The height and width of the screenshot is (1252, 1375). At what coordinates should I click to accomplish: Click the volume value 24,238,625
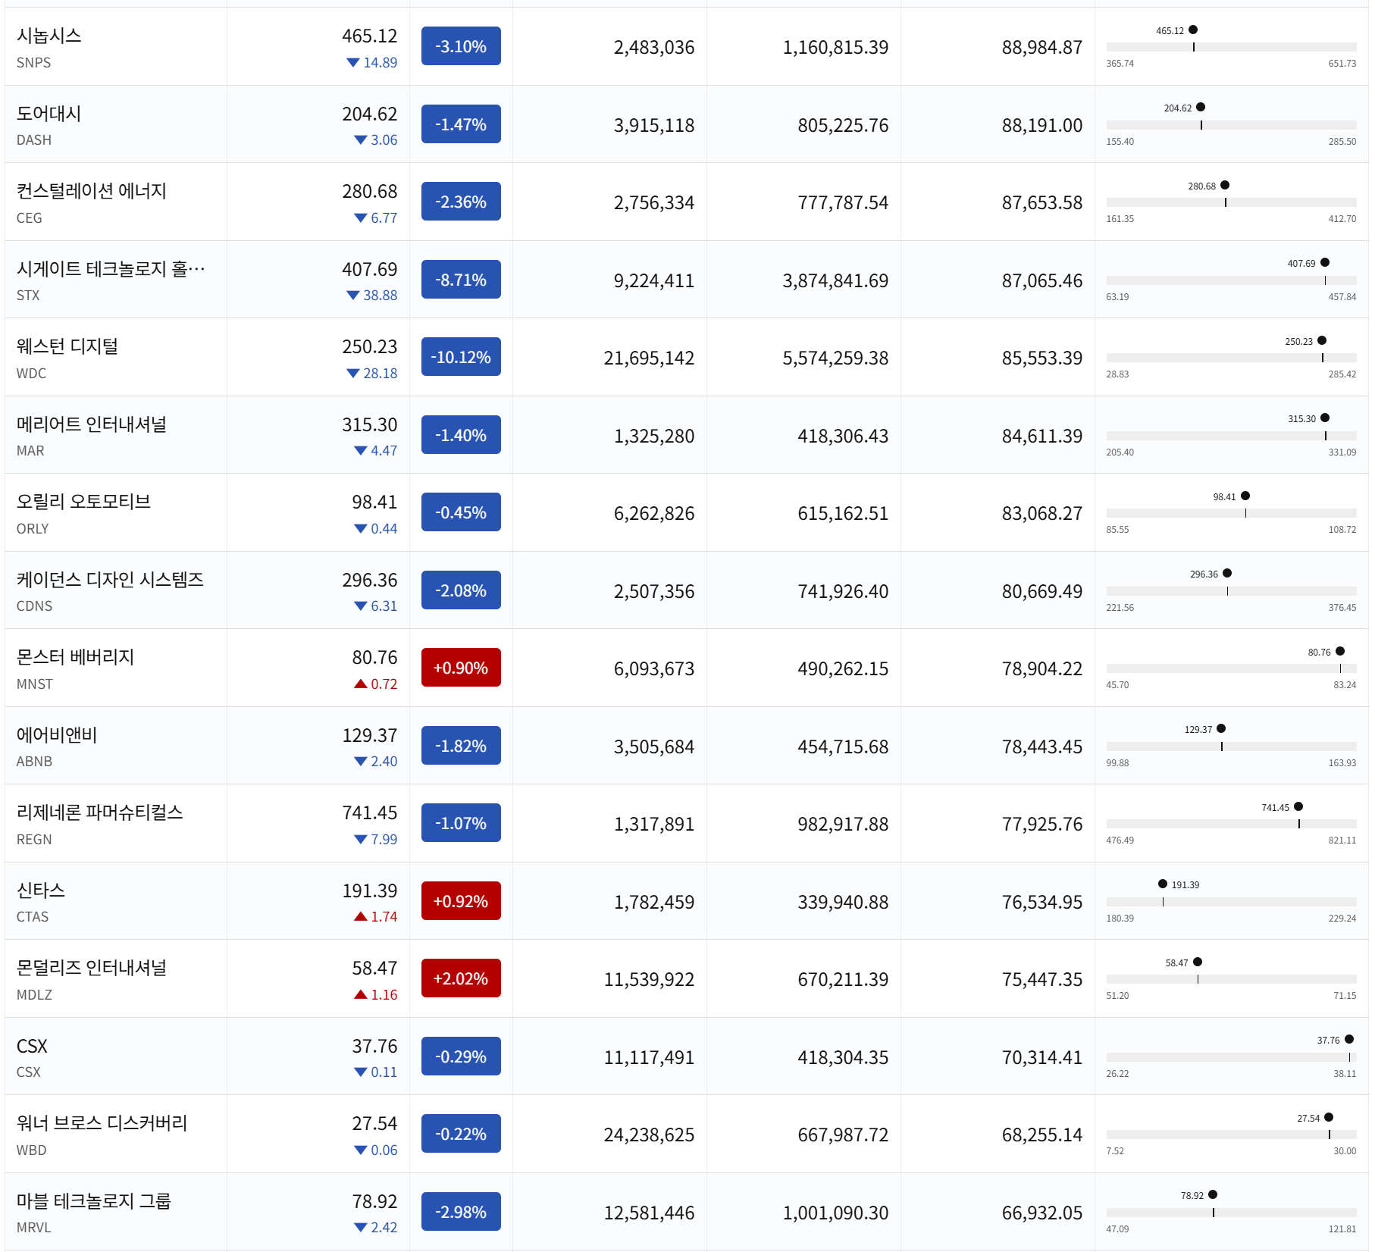click(649, 1135)
